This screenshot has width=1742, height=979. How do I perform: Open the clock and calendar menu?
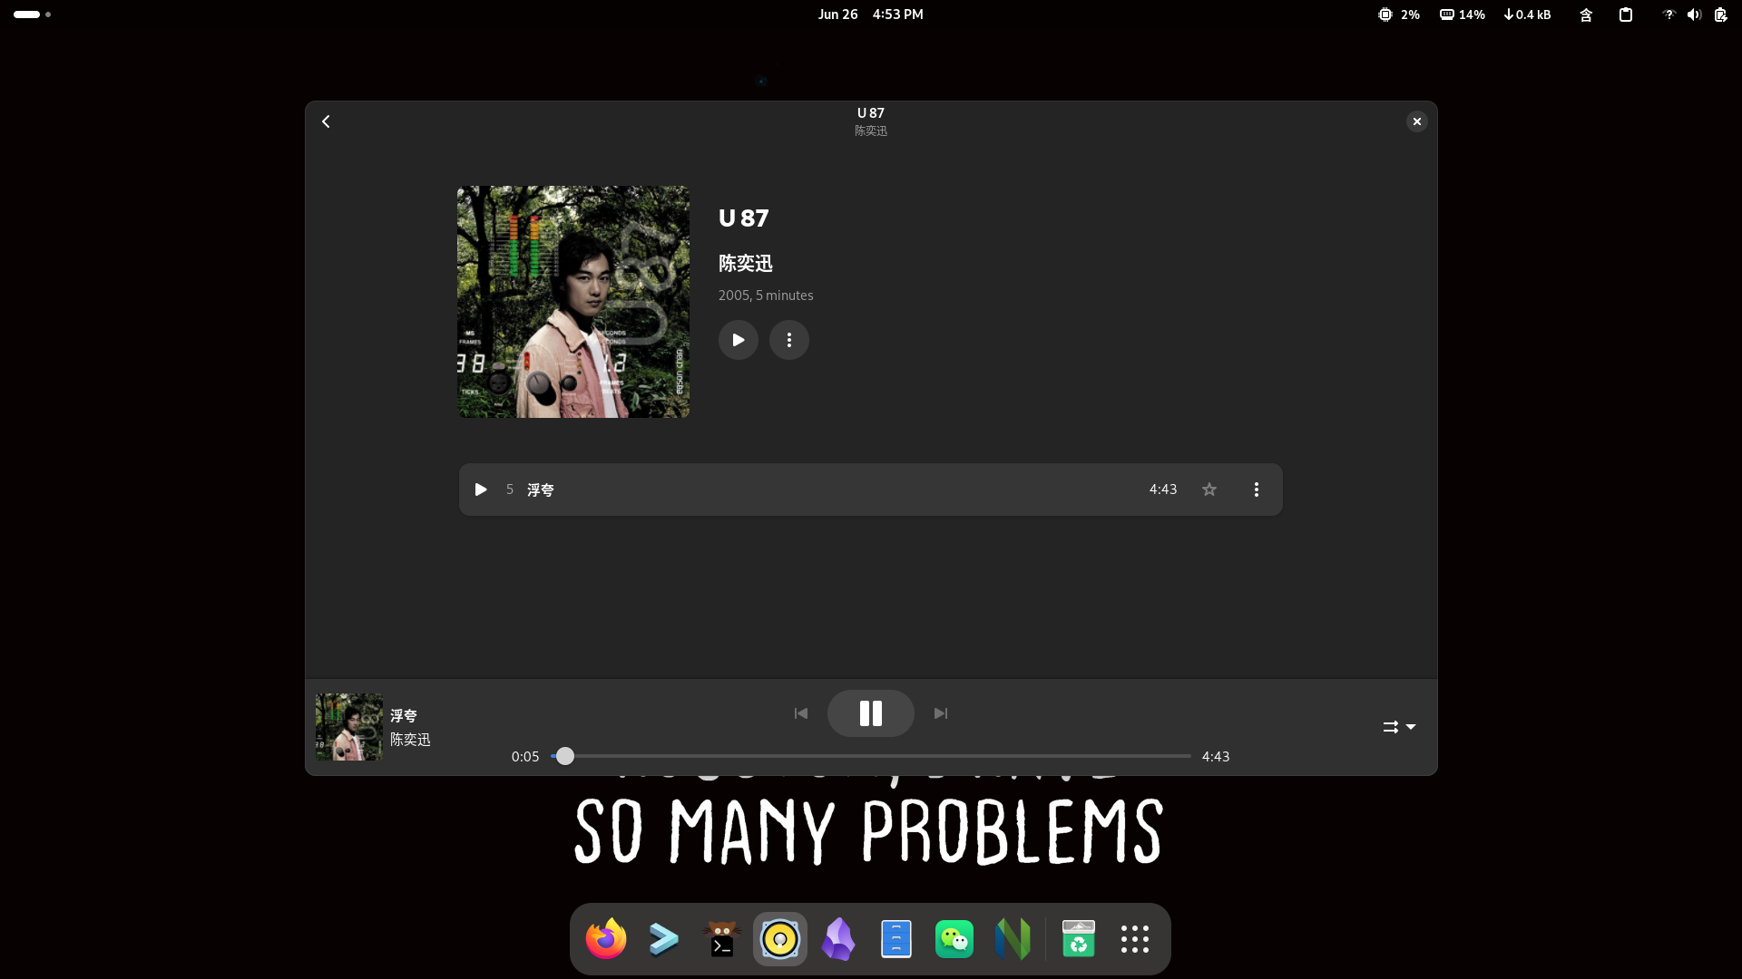(x=871, y=15)
